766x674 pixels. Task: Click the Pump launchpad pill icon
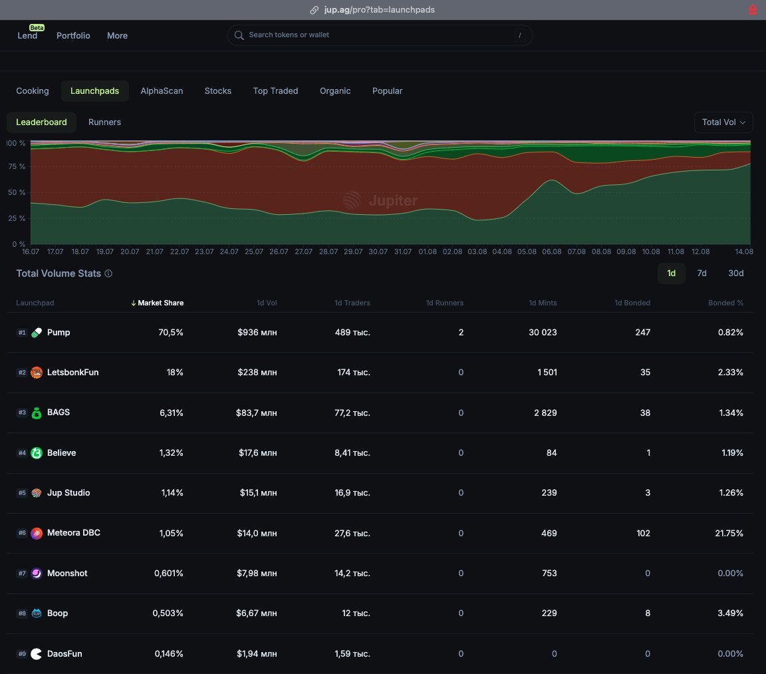click(37, 333)
